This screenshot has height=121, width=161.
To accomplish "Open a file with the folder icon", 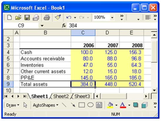I will tap(18, 17).
